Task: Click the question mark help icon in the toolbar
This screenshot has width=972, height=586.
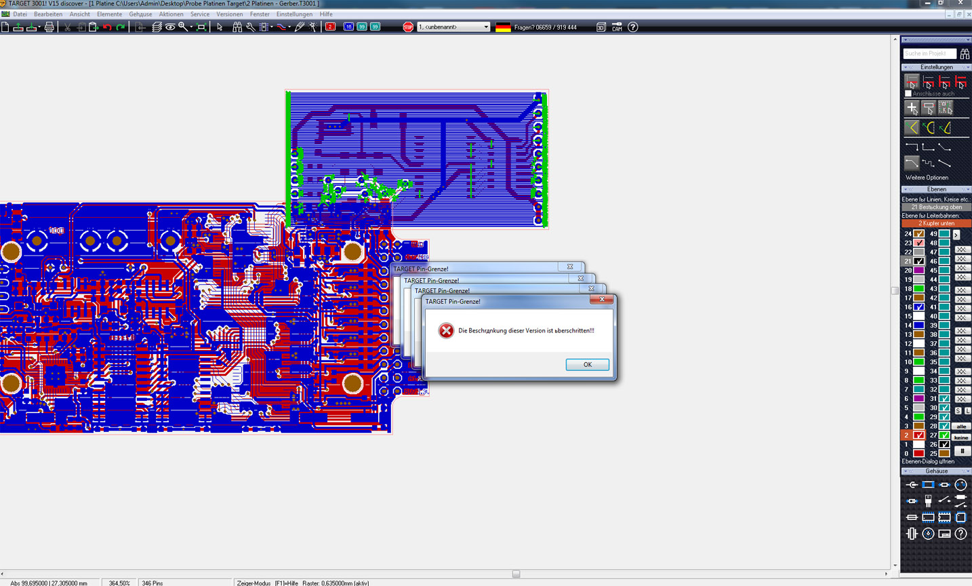Action: 632,27
